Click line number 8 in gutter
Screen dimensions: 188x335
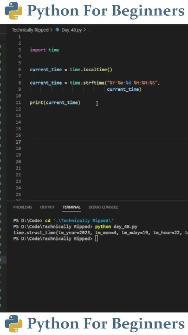(x=19, y=83)
